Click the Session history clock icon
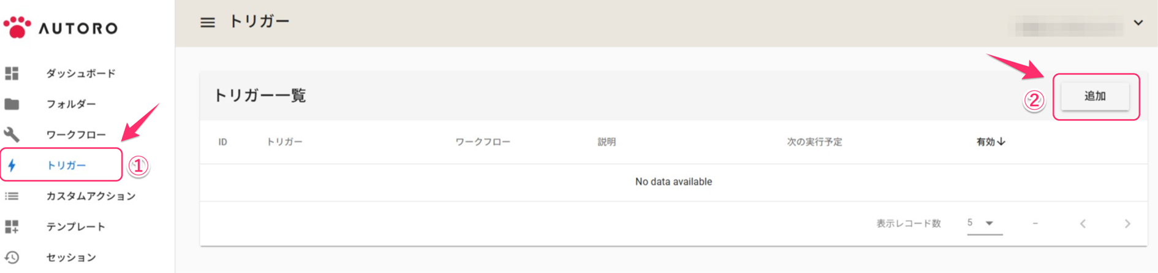The height and width of the screenshot is (273, 1158). pos(12,257)
